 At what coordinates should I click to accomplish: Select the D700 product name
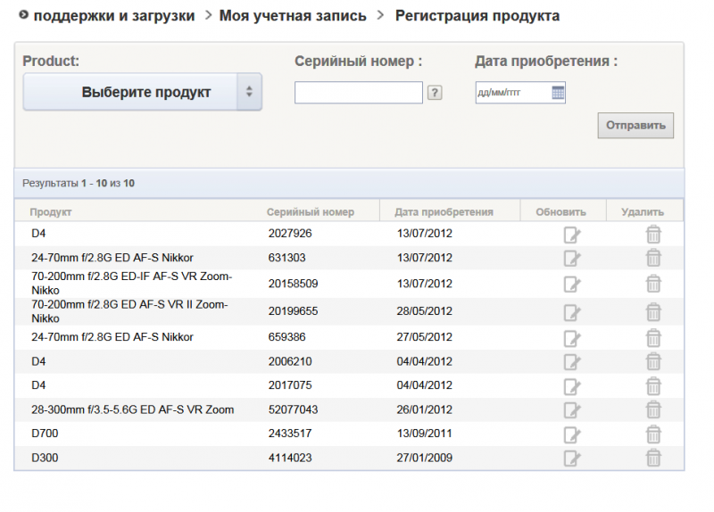coord(45,433)
